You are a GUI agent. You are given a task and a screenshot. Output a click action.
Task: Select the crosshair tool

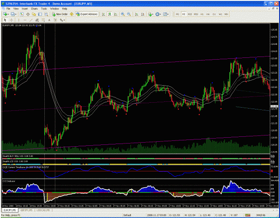click(x=11, y=20)
